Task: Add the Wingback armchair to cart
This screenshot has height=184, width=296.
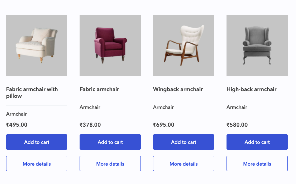Action: (184, 142)
